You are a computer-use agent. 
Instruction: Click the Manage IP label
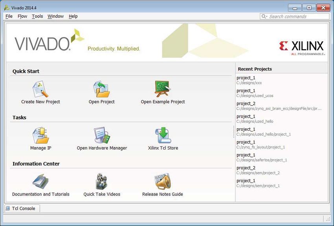pyautogui.click(x=41, y=148)
